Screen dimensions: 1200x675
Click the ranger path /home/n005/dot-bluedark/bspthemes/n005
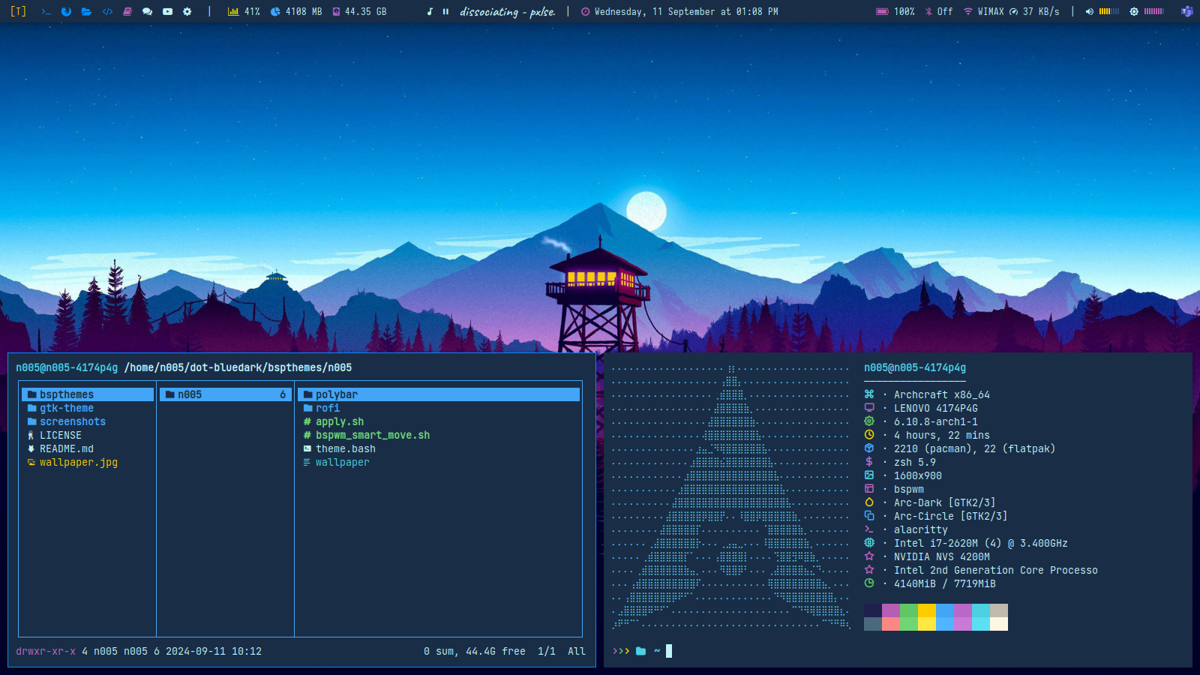coord(238,367)
